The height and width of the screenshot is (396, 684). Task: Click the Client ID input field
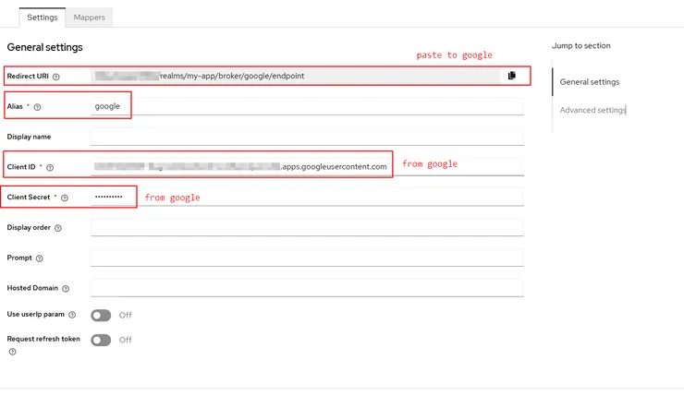(307, 166)
